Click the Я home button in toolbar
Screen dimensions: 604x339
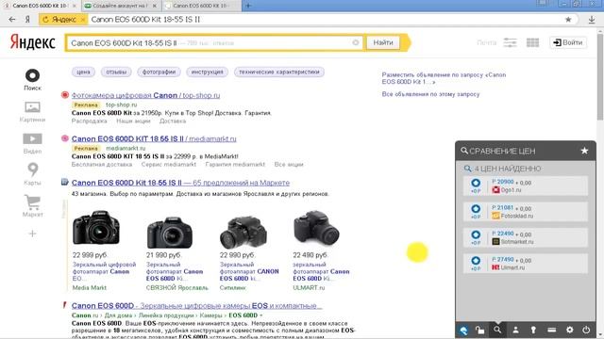27,20
